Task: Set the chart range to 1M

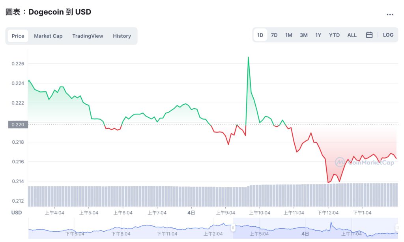Action: pyautogui.click(x=288, y=35)
